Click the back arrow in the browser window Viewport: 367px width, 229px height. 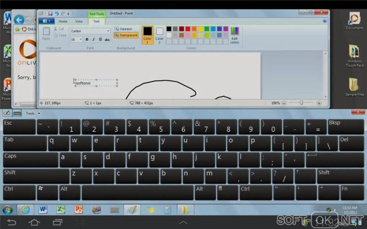[x=19, y=20]
